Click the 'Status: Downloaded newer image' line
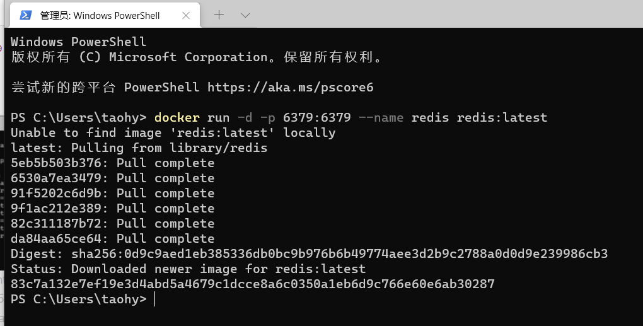 coord(188,269)
